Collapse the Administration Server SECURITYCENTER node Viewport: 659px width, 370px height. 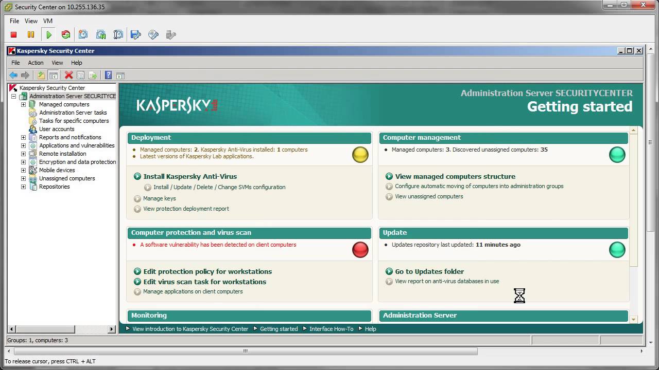point(14,96)
